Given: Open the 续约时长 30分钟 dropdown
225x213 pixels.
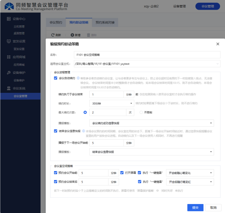Looking at the screenshot, I should (x=111, y=103).
